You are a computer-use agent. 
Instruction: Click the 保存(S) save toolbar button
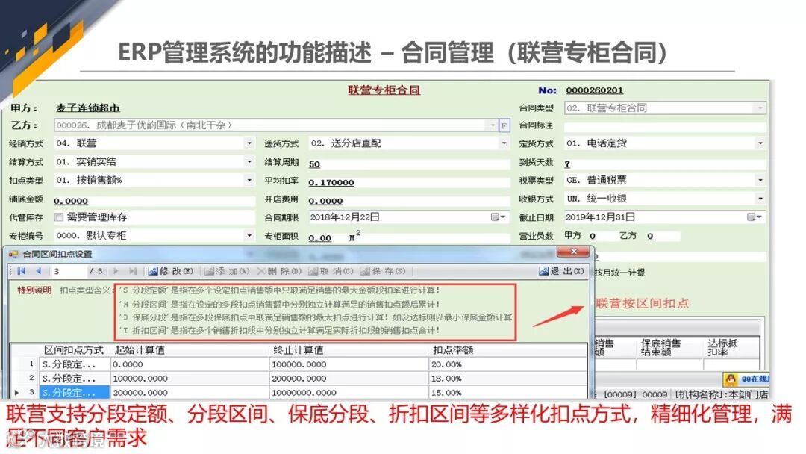(x=383, y=271)
